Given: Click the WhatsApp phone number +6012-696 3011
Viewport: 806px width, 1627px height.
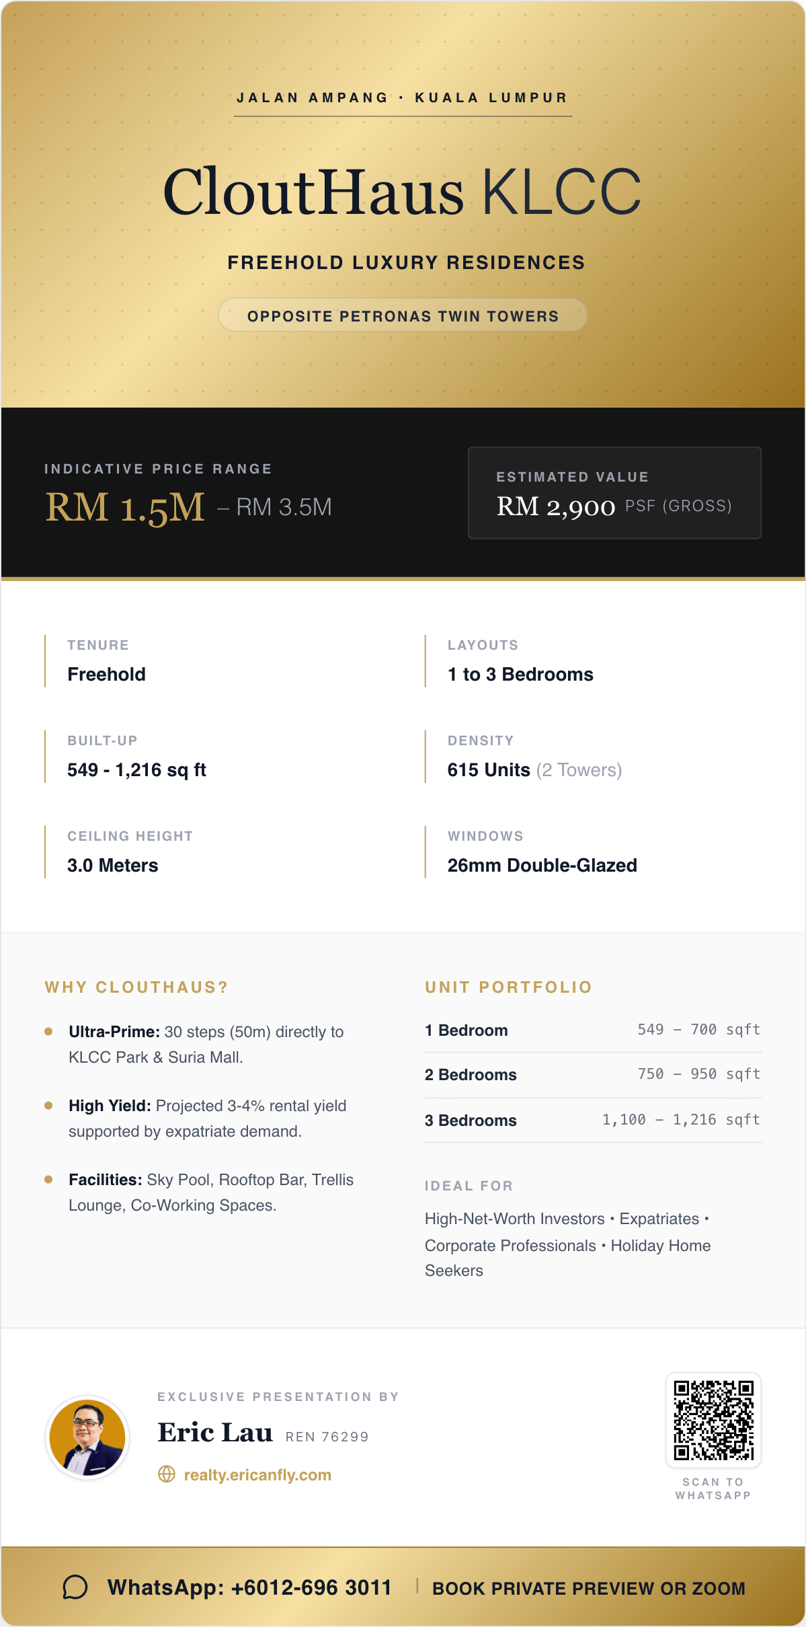Looking at the screenshot, I should (x=249, y=1588).
